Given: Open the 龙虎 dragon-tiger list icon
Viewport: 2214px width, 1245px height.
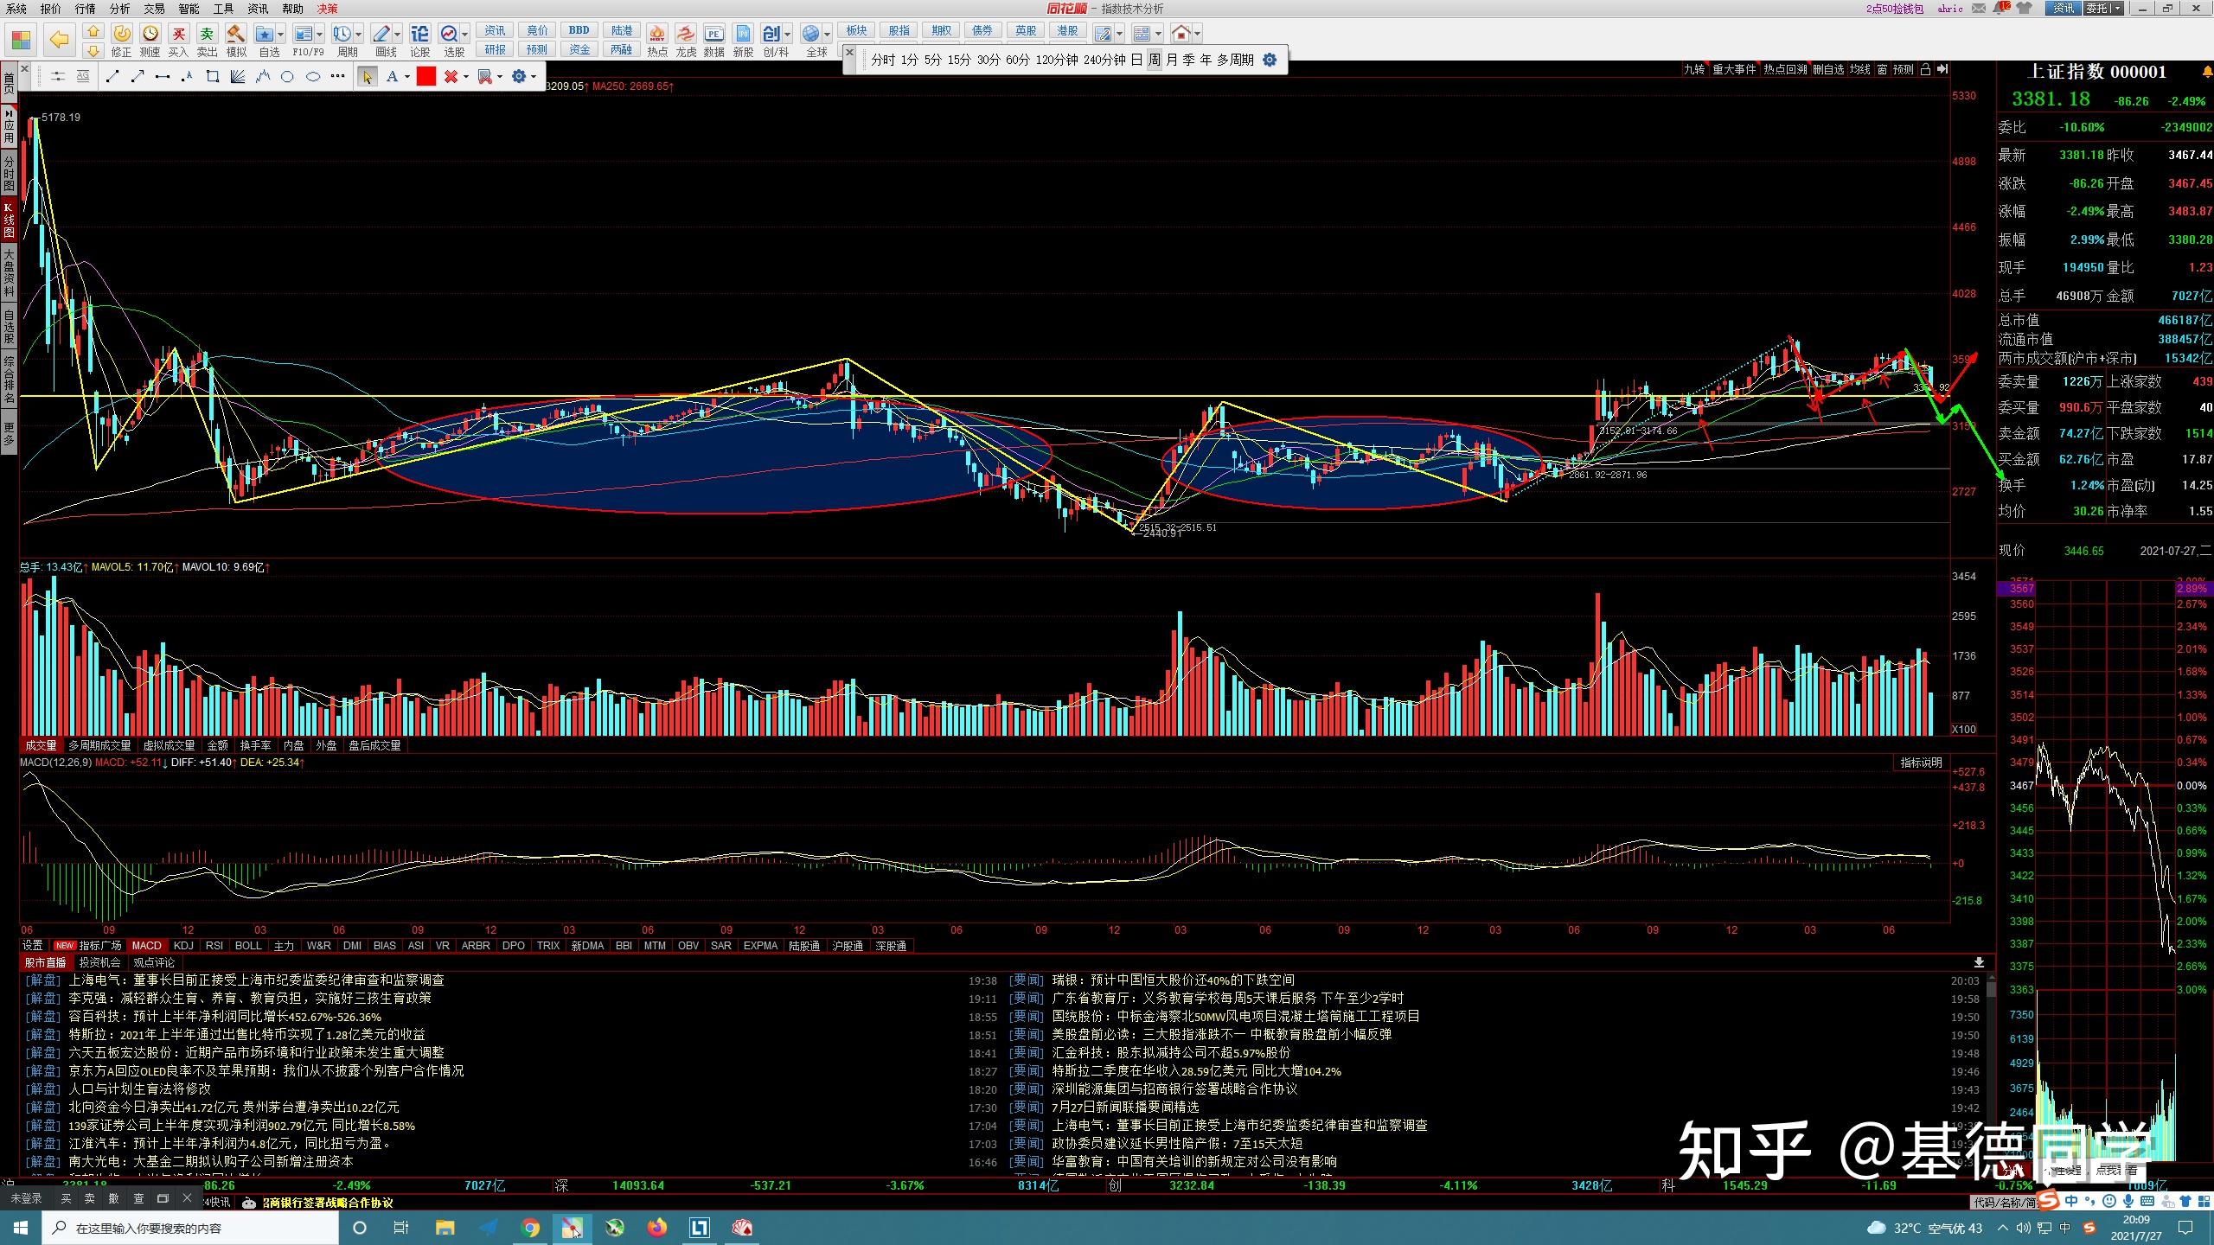Looking at the screenshot, I should coord(685,35).
